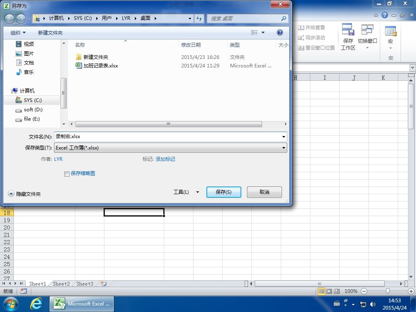Click the Forward navigation arrow in dialog
Image resolution: width=416 pixels, height=312 pixels.
pyautogui.click(x=21, y=19)
